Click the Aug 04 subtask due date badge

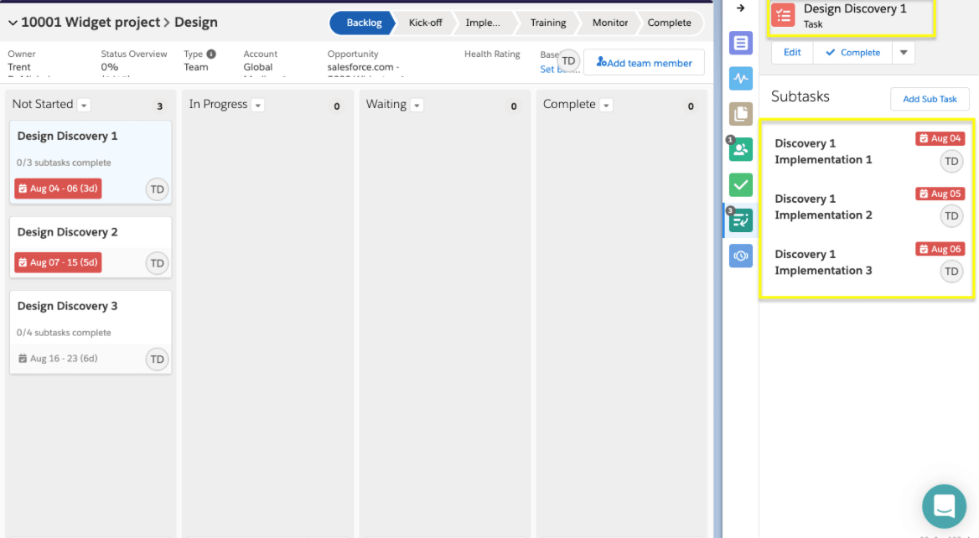tap(940, 138)
